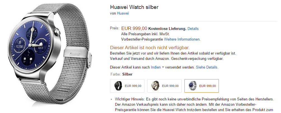Open Weitere Informationen about price guarantee
Viewport: 281px width, 113px height.
click(182, 39)
